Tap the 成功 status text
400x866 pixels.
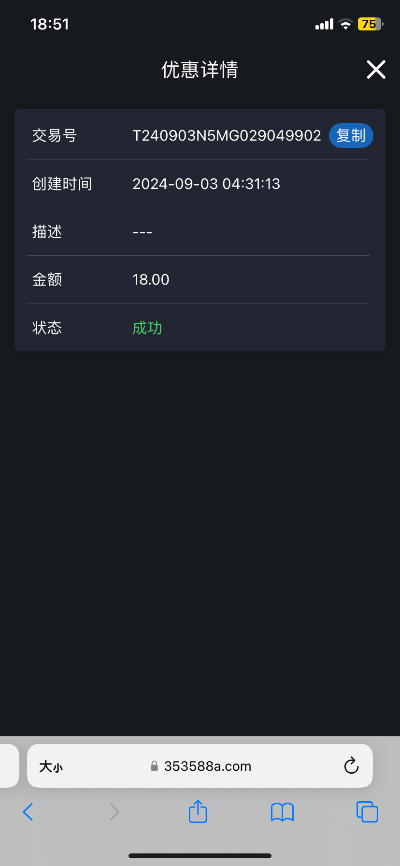[x=147, y=328]
